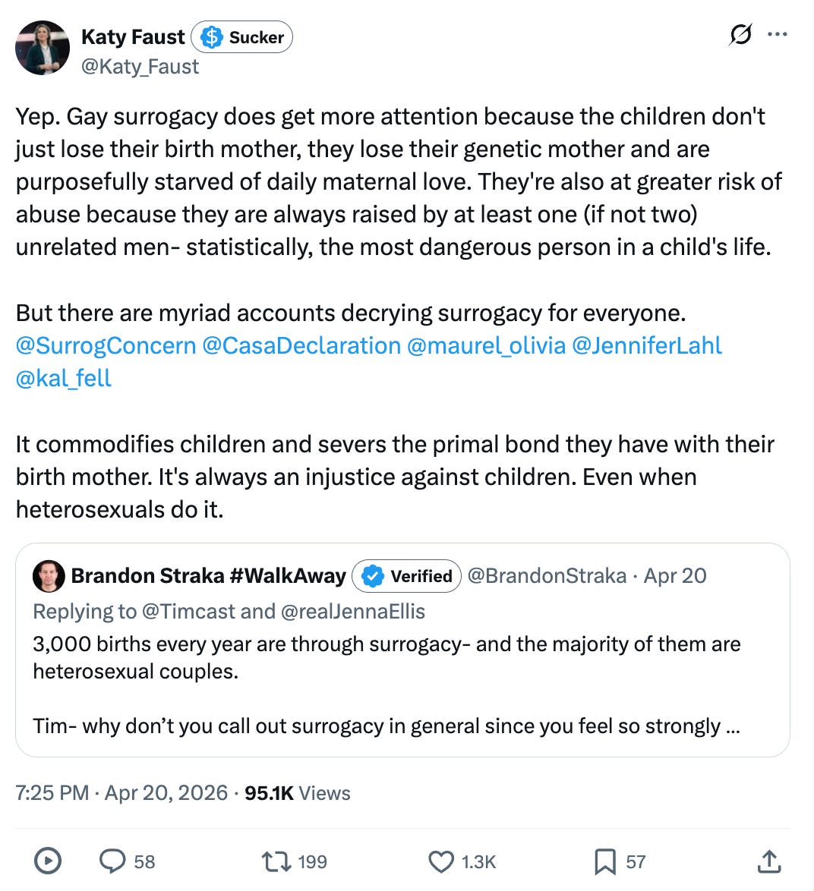814x891 pixels.
Task: Open the Grok slashed-circle icon
Action: pyautogui.click(x=740, y=35)
